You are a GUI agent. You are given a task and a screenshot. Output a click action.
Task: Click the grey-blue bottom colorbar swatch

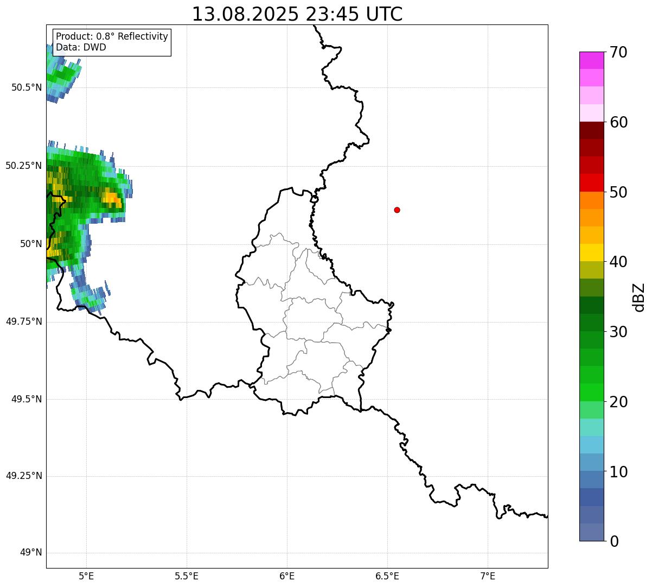click(591, 532)
